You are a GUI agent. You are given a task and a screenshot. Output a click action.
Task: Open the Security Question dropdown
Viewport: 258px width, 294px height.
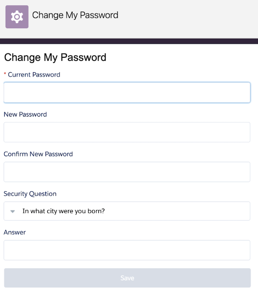[127, 211]
